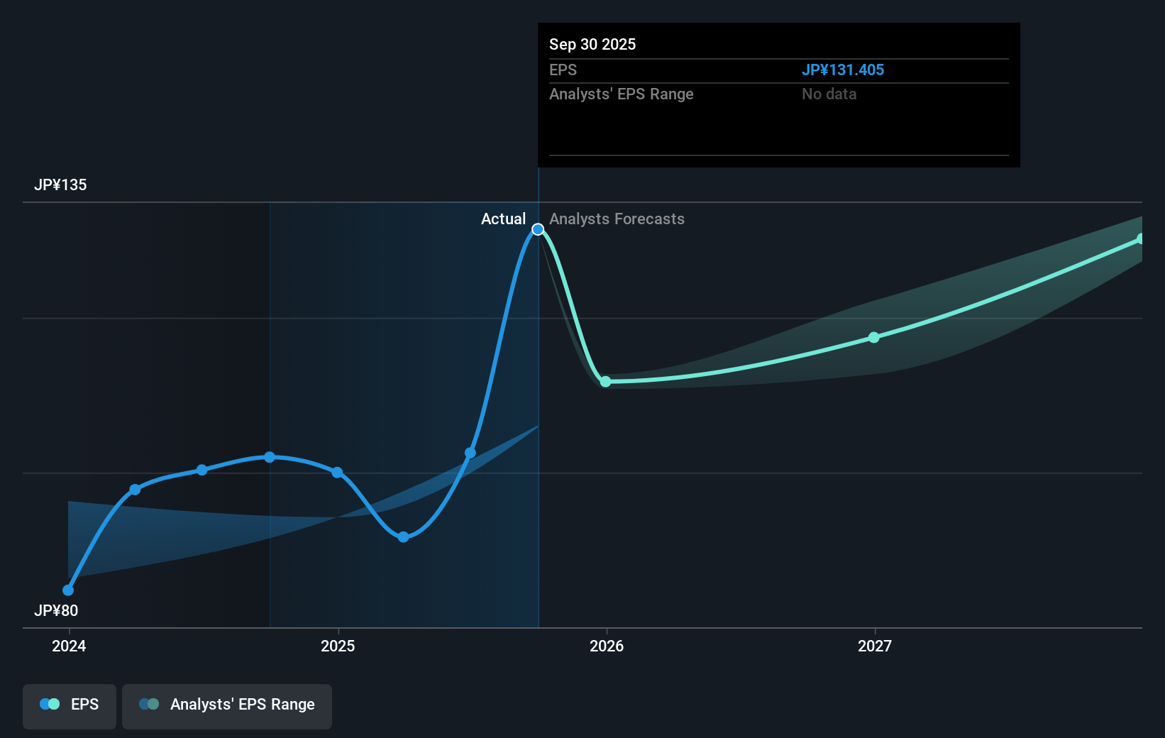Image resolution: width=1165 pixels, height=738 pixels.
Task: Click the blue EPS legend dot icon
Action: 49,703
